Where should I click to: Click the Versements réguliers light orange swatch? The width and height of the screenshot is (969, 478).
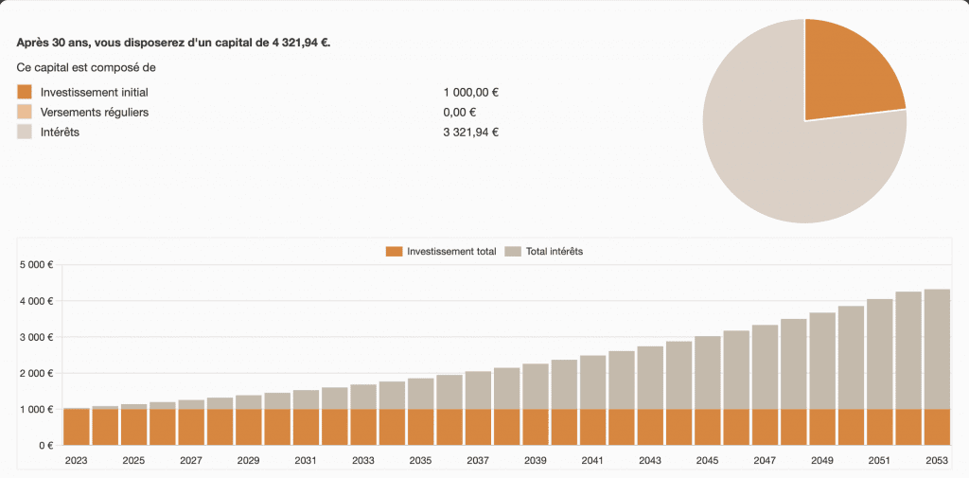pos(25,112)
